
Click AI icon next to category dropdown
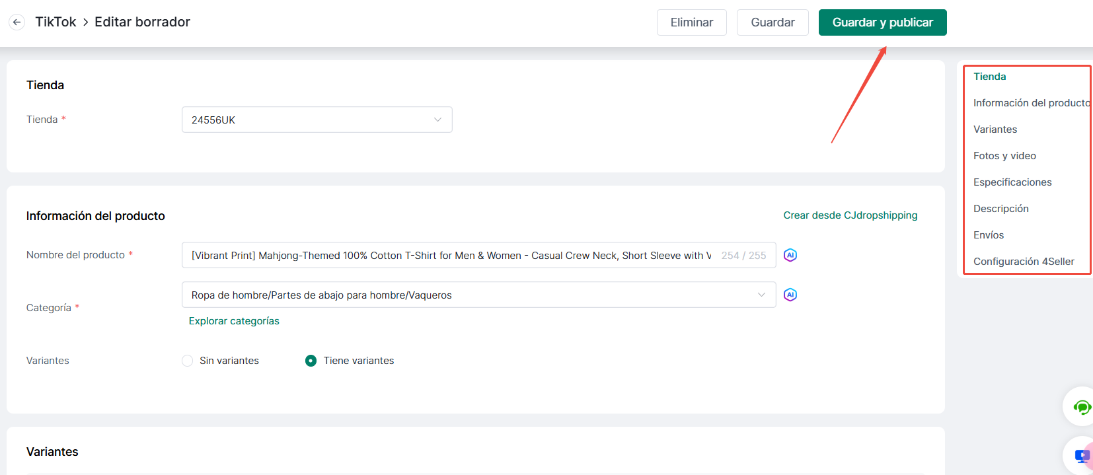point(790,295)
